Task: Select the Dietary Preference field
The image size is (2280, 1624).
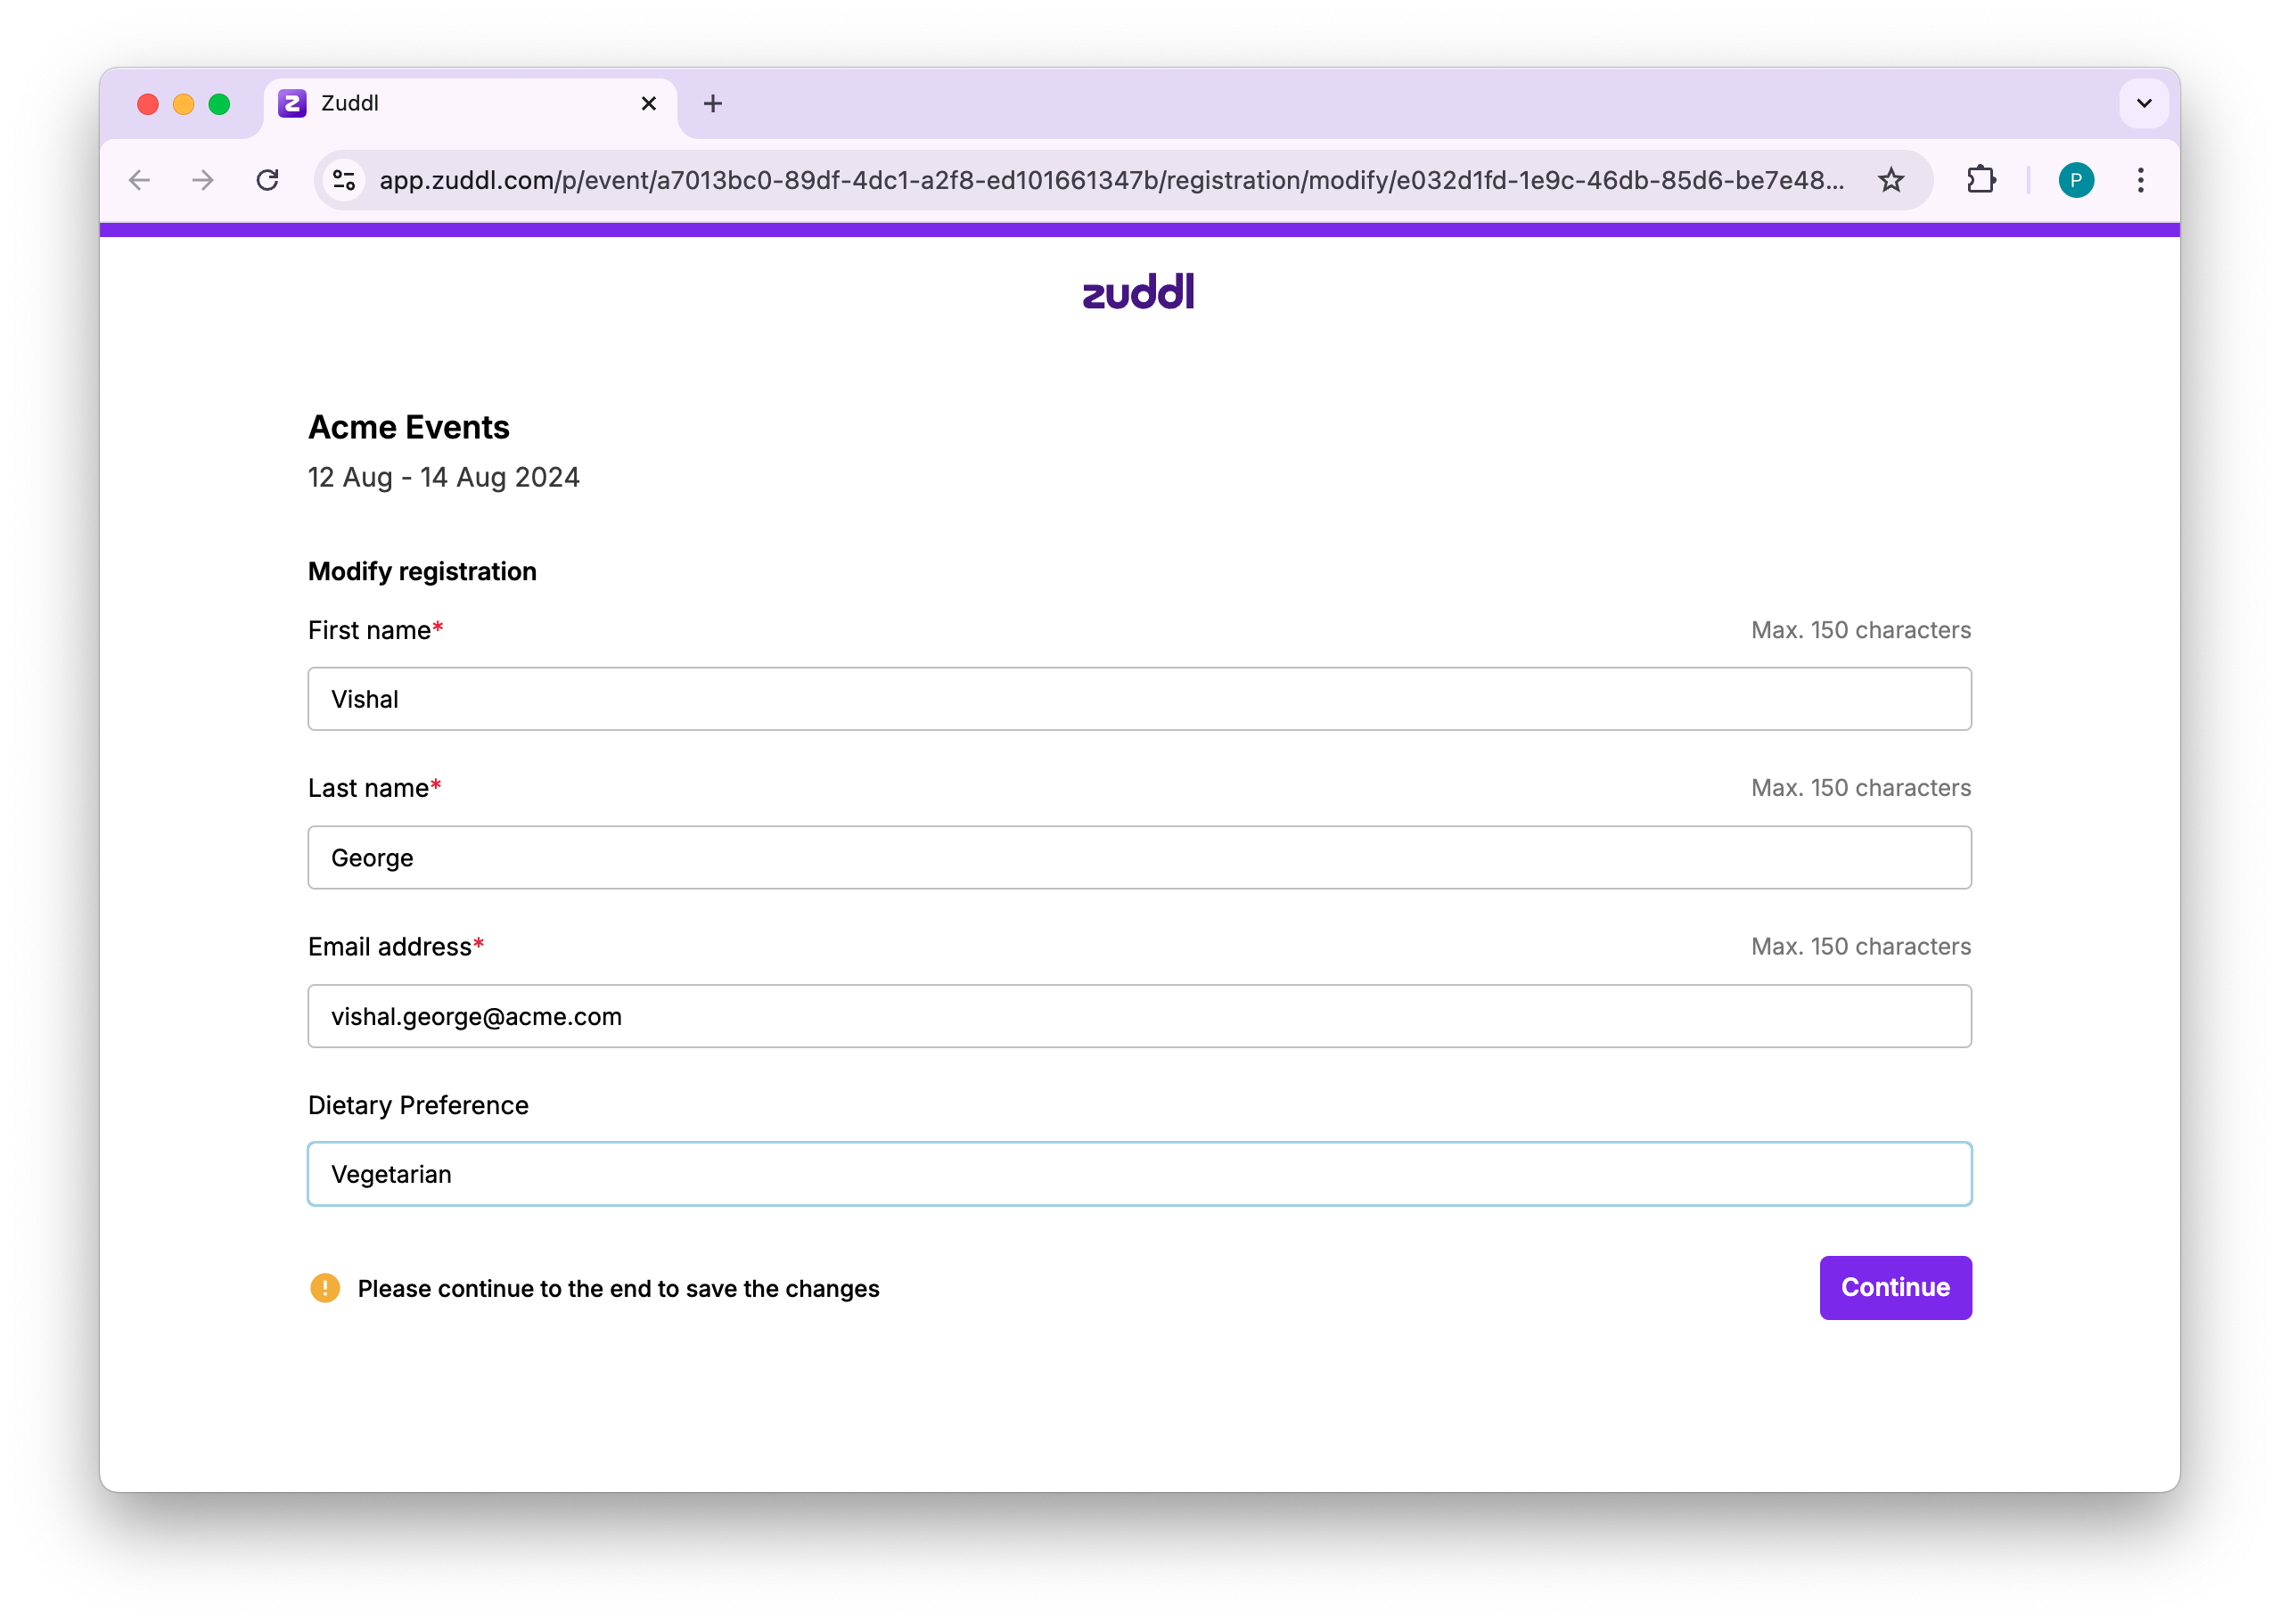Action: pos(1139,1174)
